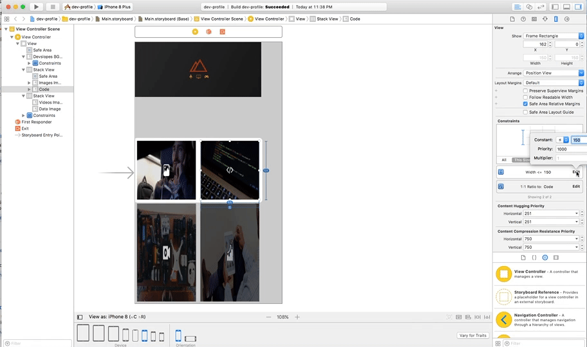The width and height of the screenshot is (587, 347).
Task: Open the Arrange Position View dropdown
Action: coord(554,73)
